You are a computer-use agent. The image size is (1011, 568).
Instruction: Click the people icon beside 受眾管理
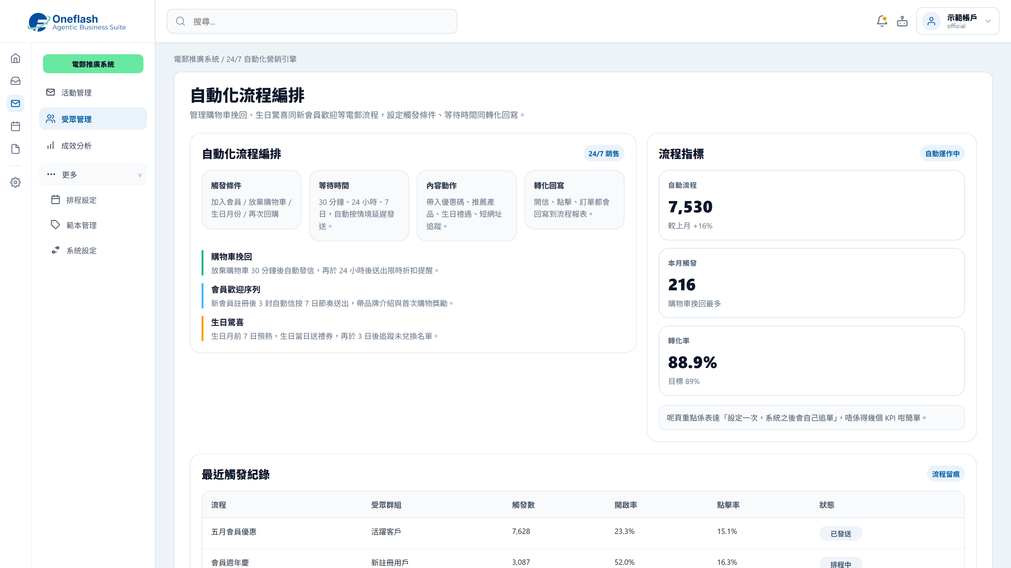pos(51,119)
